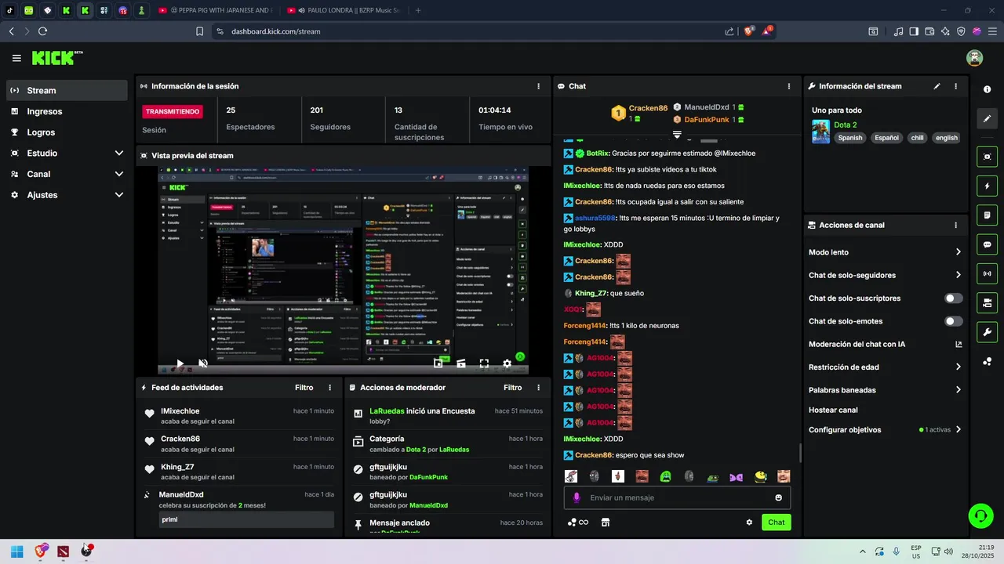Screen dimensions: 1004x564
Task: Click the taskbar volume icon
Action: [x=948, y=551]
